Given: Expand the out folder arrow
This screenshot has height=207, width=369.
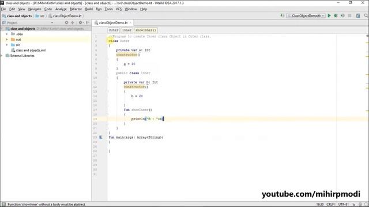Looking at the screenshot, I should (x=7, y=40).
